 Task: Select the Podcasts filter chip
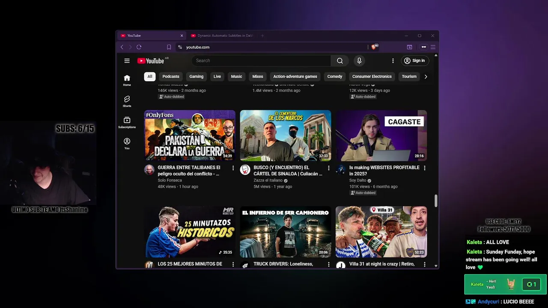click(171, 77)
